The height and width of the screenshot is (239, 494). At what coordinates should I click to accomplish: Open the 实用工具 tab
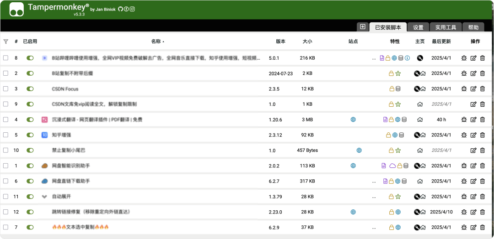coord(446,27)
